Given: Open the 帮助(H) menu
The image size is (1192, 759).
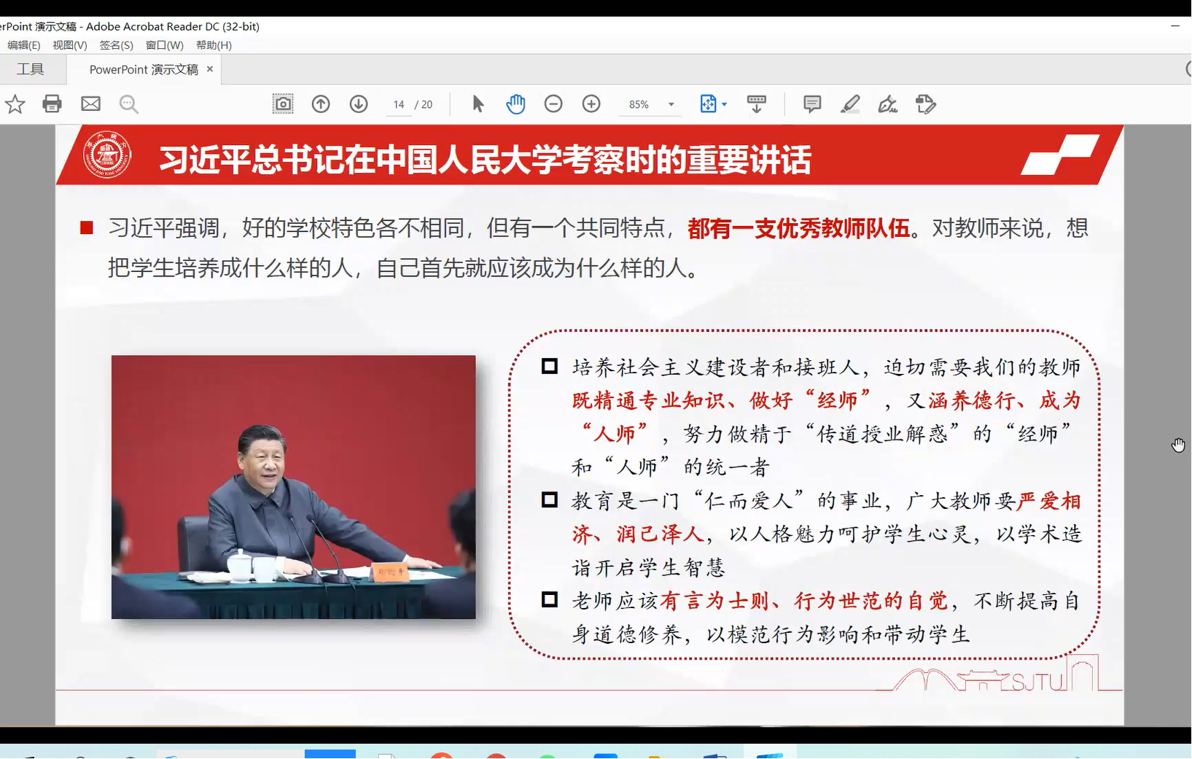Looking at the screenshot, I should [214, 45].
